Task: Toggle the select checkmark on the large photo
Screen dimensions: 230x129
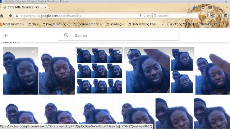Action: pyautogui.click(x=129, y=52)
